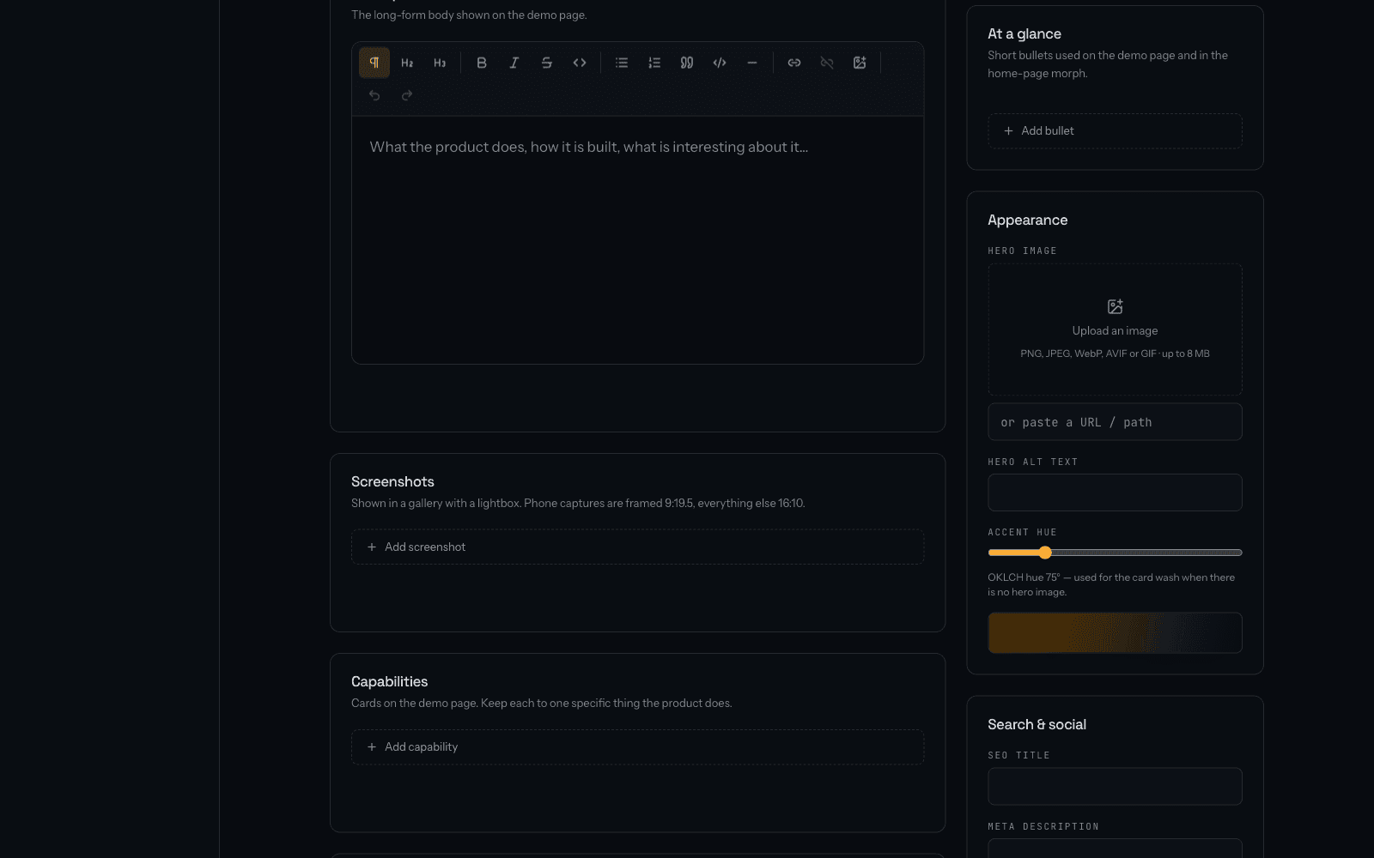Apply Heading 2 formatting
The width and height of the screenshot is (1374, 858).
click(407, 63)
